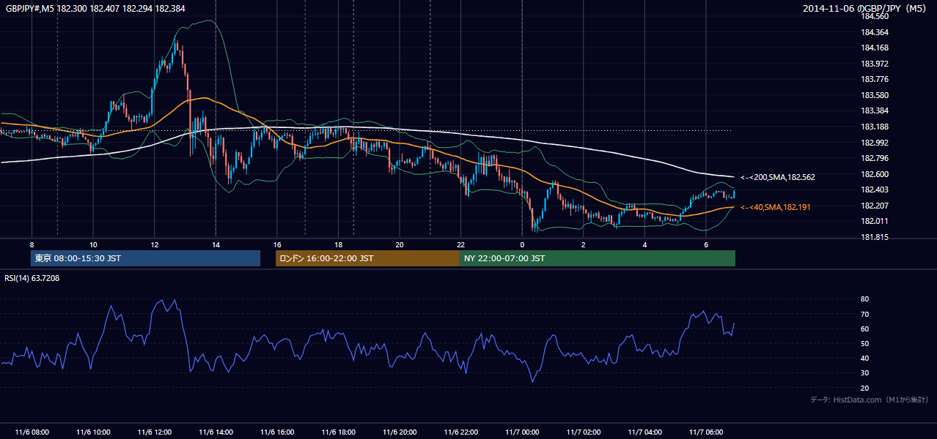Click the 11/6 08:00 time label

click(x=32, y=432)
